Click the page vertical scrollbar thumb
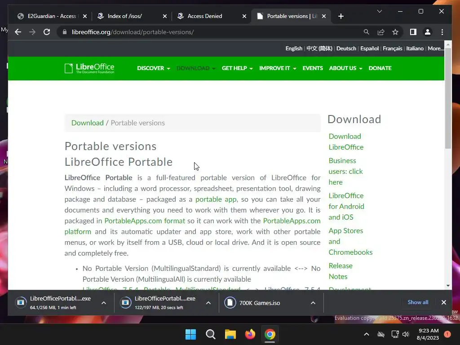Image resolution: width=460 pixels, height=345 pixels. tap(448, 98)
